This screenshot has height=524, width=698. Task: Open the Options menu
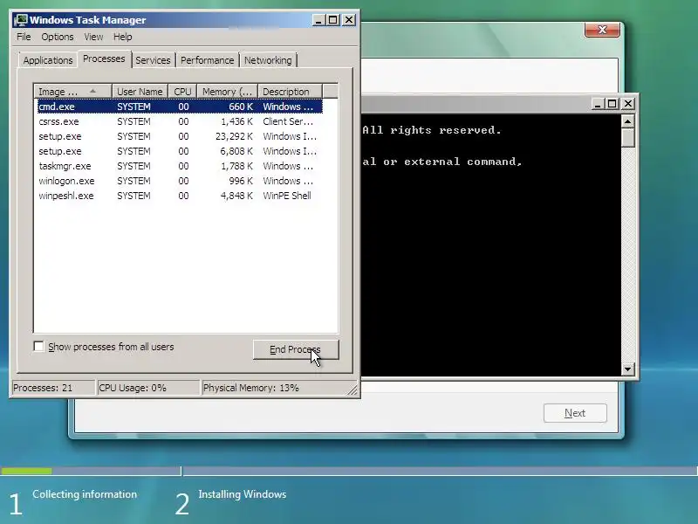[58, 37]
